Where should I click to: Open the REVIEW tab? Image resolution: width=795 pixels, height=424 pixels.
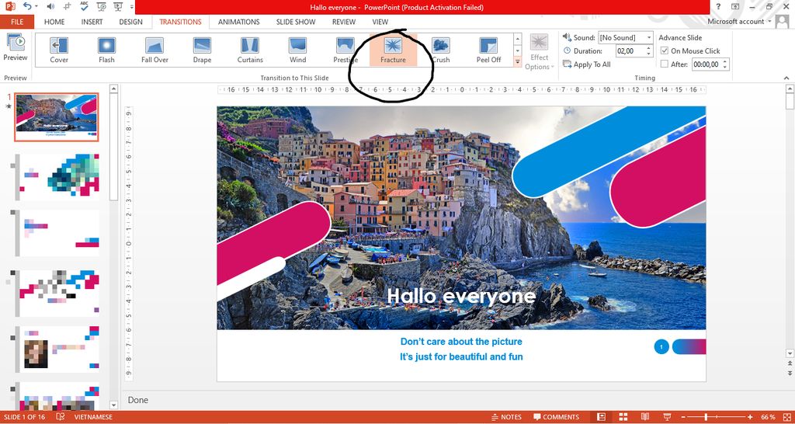tap(344, 22)
